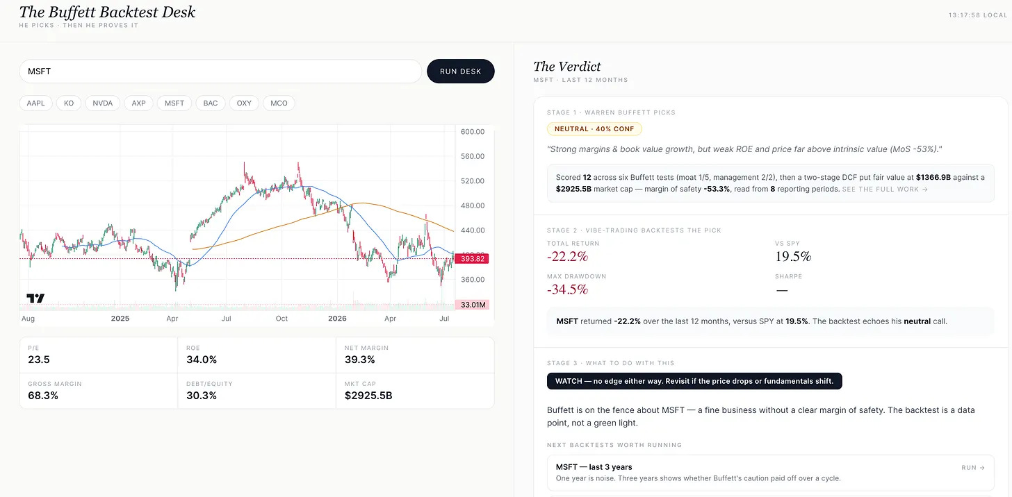Click the RUN DESK button

click(x=461, y=71)
